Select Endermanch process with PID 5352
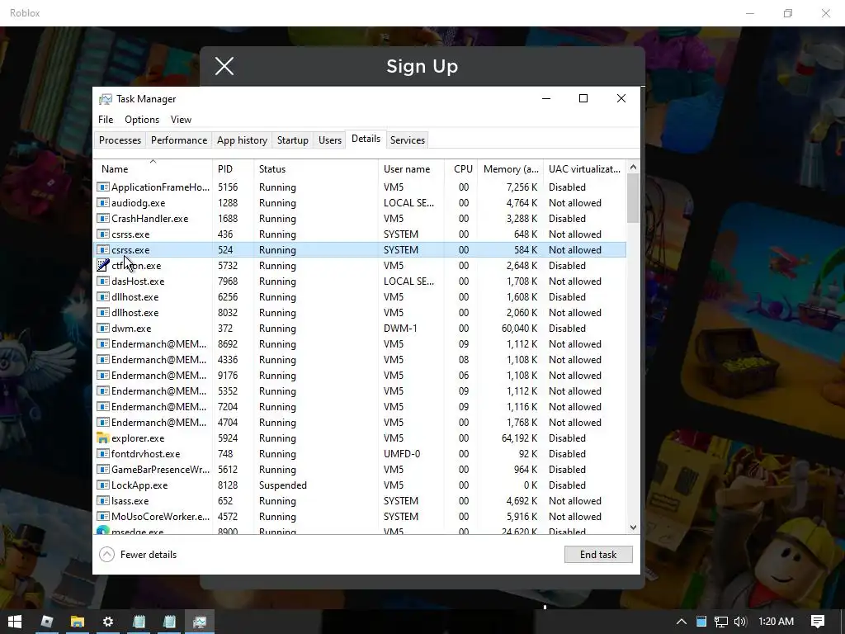The width and height of the screenshot is (845, 634). point(360,390)
